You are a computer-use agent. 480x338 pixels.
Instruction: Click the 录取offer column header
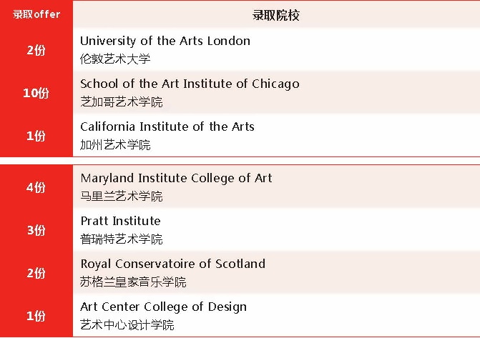[36, 14]
